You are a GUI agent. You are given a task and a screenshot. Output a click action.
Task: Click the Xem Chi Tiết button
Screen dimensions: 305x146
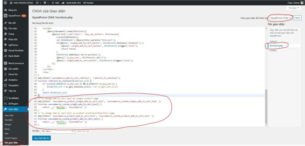point(83,131)
